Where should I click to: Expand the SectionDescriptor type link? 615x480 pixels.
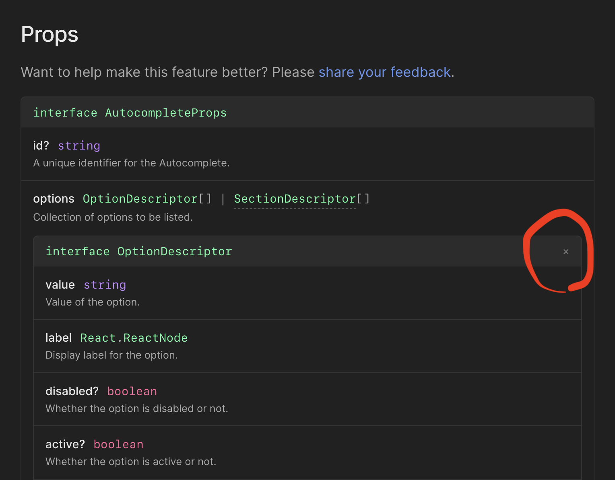(x=295, y=199)
